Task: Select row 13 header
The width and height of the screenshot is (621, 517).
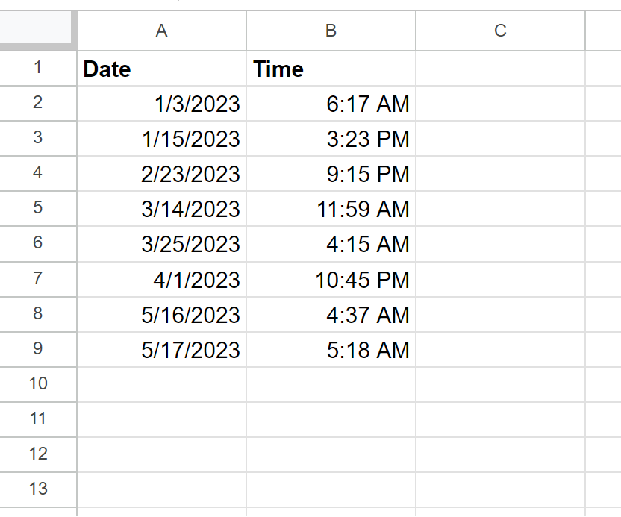Action: [38, 489]
